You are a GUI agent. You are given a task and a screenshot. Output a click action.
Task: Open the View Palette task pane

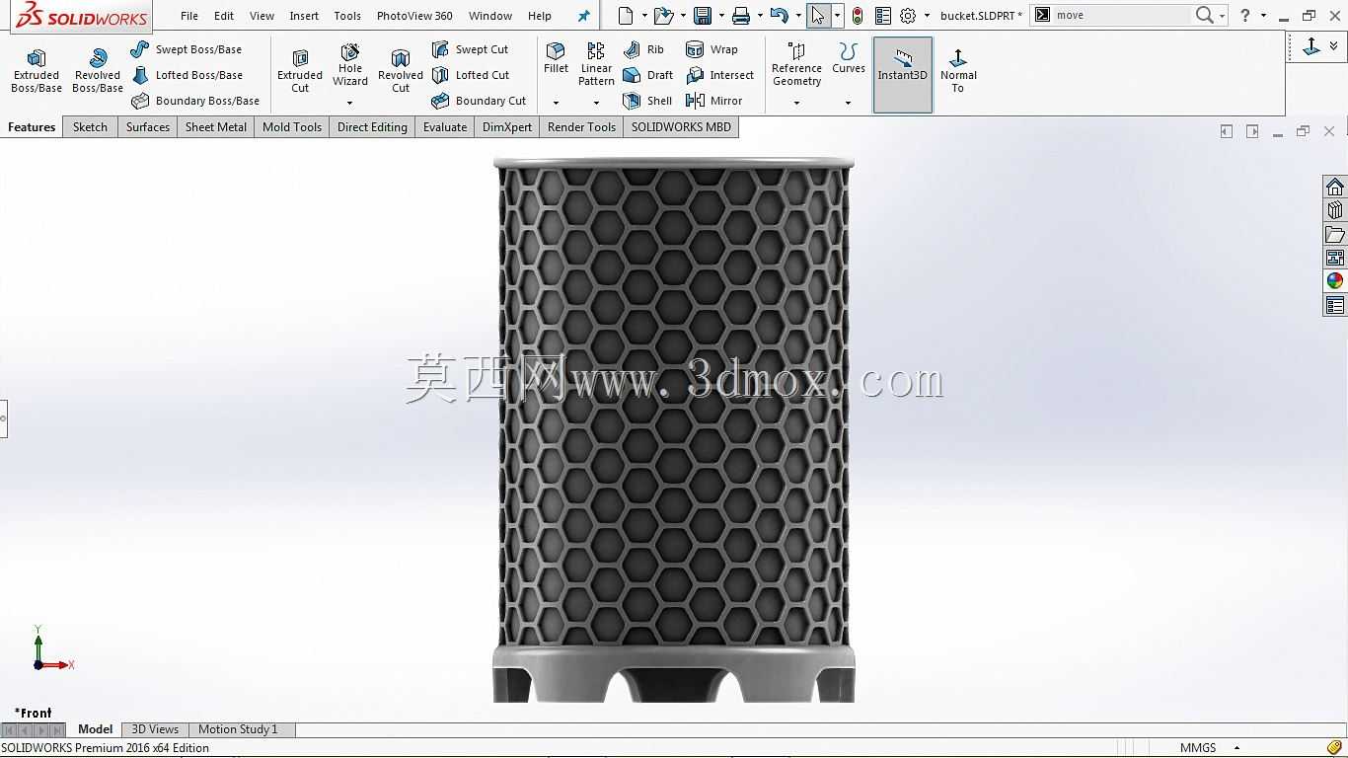[x=1335, y=258]
